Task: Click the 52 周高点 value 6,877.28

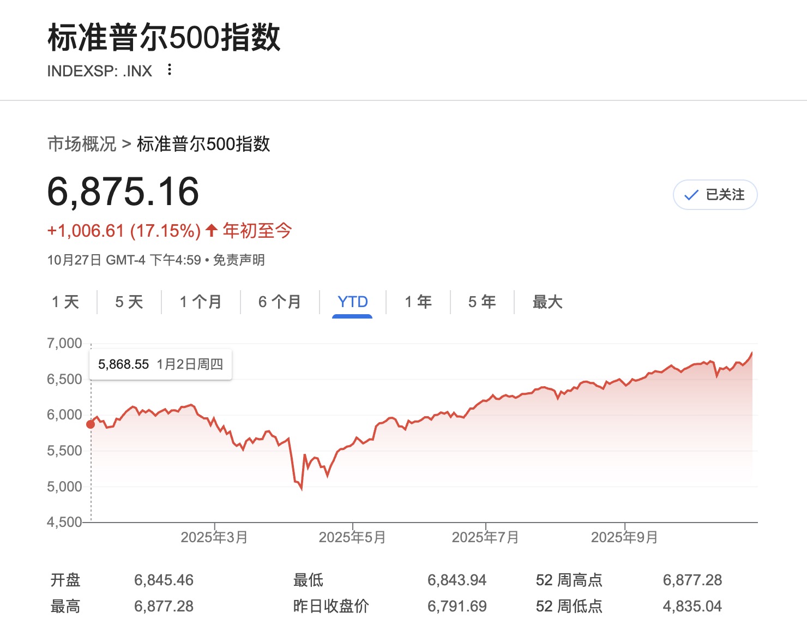Action: pyautogui.click(x=691, y=580)
